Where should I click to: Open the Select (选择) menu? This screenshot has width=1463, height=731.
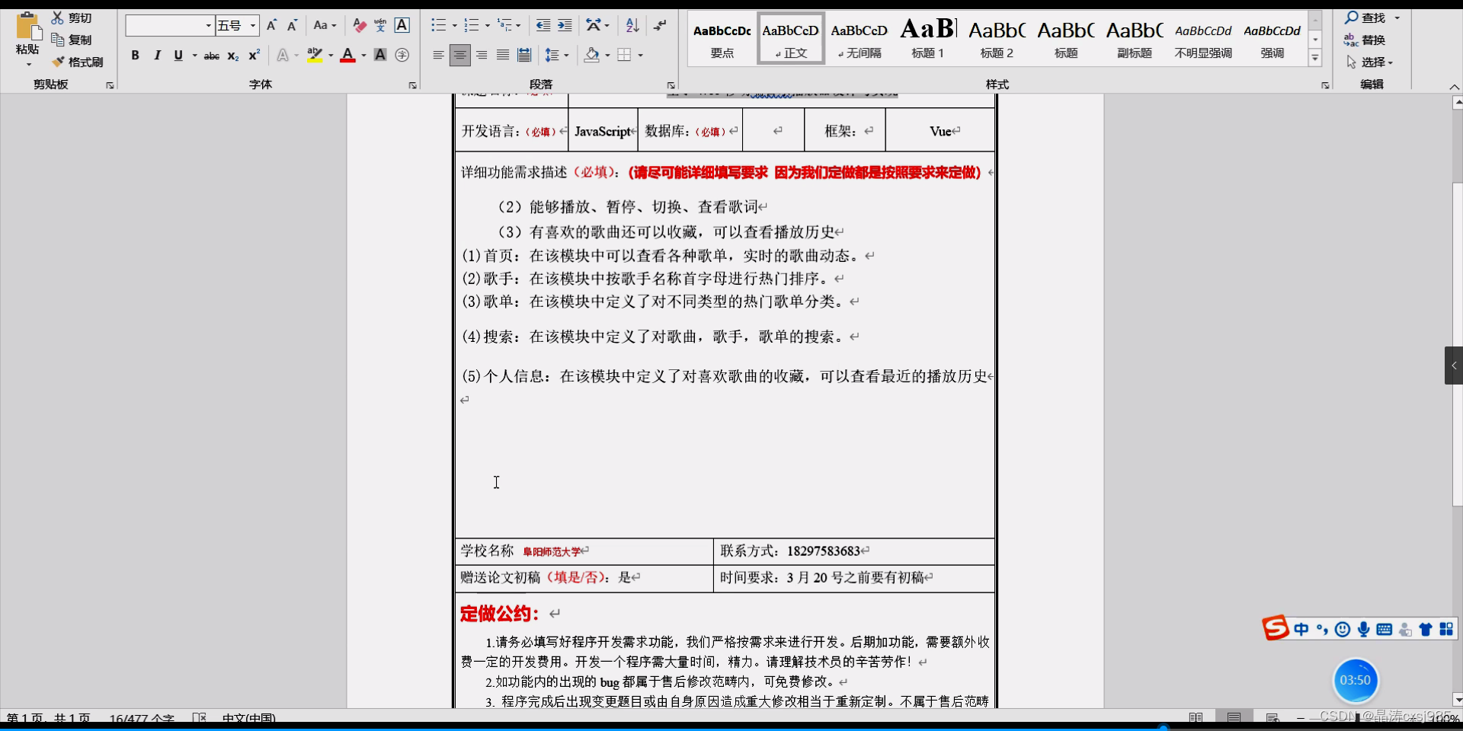click(1369, 62)
